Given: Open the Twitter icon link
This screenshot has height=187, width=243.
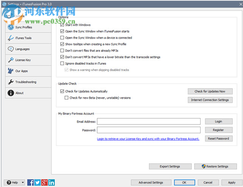Looking at the screenshot, I should 37,183.
